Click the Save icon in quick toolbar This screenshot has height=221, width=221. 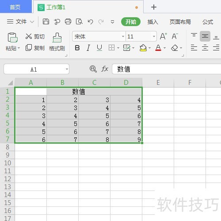tap(46, 22)
